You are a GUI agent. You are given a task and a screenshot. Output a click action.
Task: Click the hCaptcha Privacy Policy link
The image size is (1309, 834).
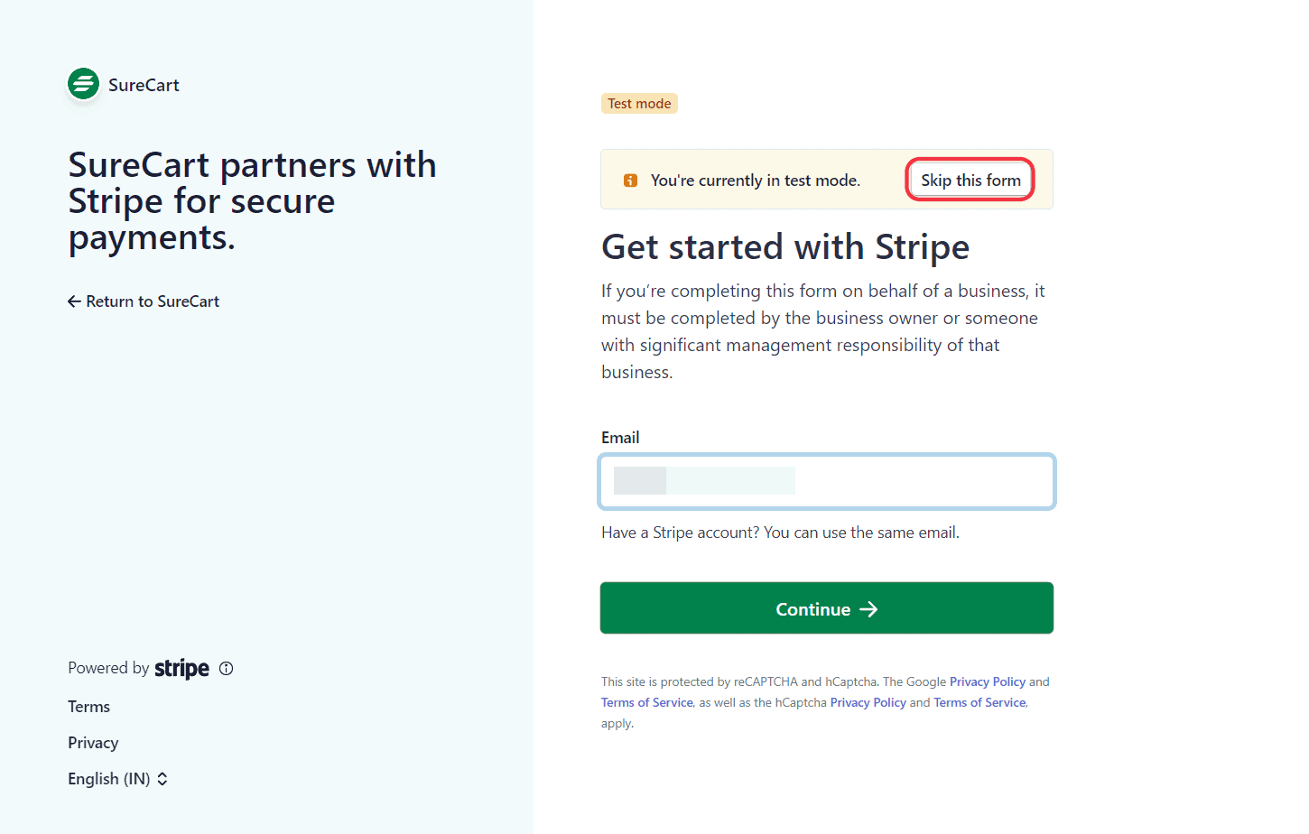tap(868, 701)
